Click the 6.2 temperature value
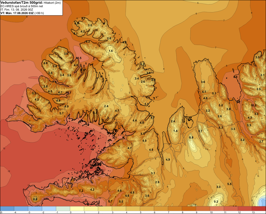This screenshot has width=266, height=214. point(88,41)
